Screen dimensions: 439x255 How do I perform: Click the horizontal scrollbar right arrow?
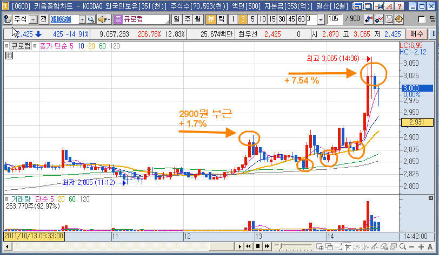pyautogui.click(x=240, y=246)
